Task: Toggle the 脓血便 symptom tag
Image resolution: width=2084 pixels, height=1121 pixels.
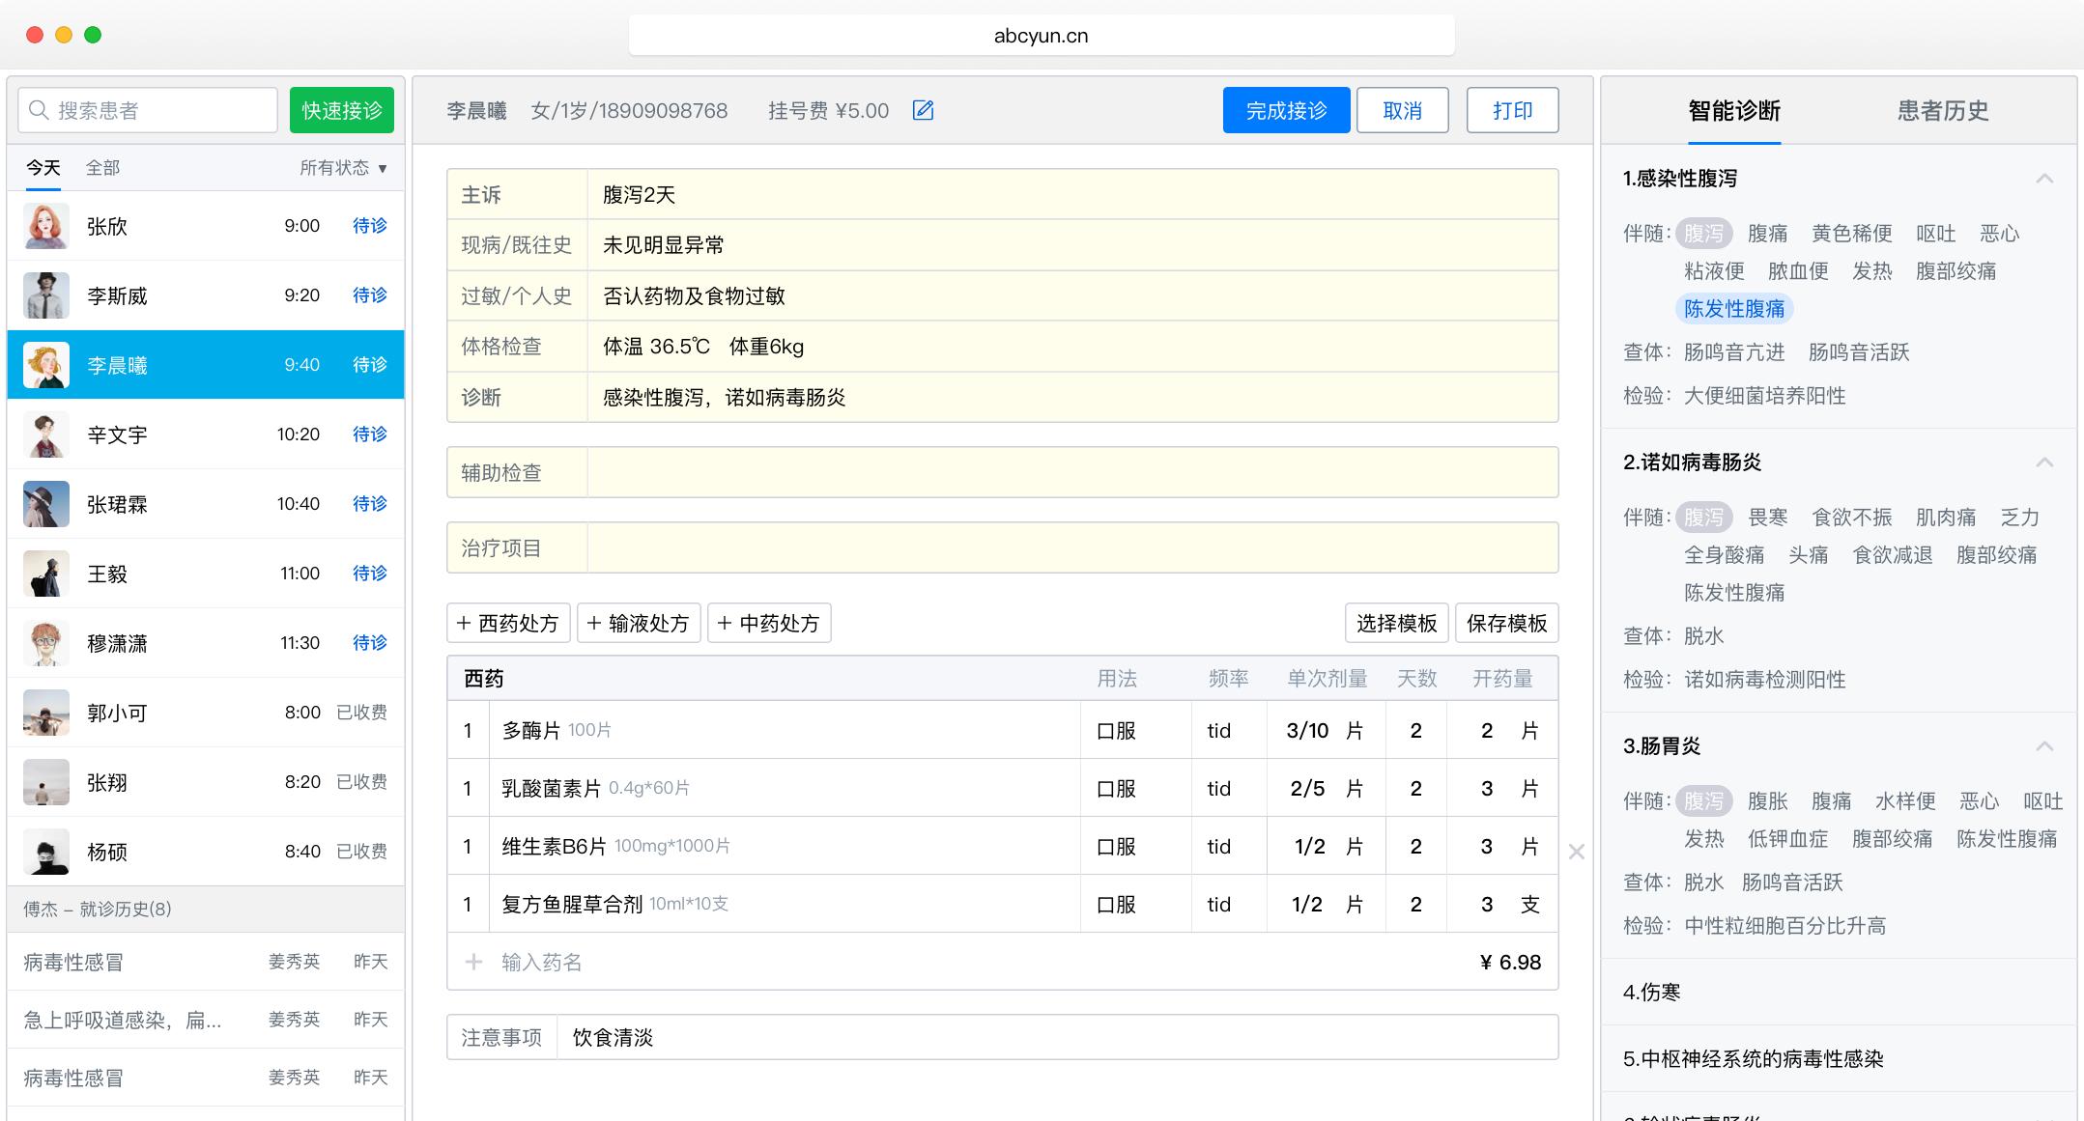Action: (1798, 271)
